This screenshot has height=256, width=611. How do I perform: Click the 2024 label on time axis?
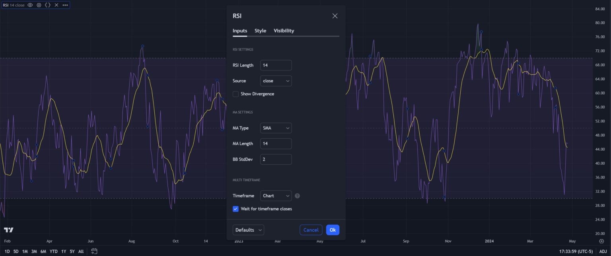pos(489,241)
